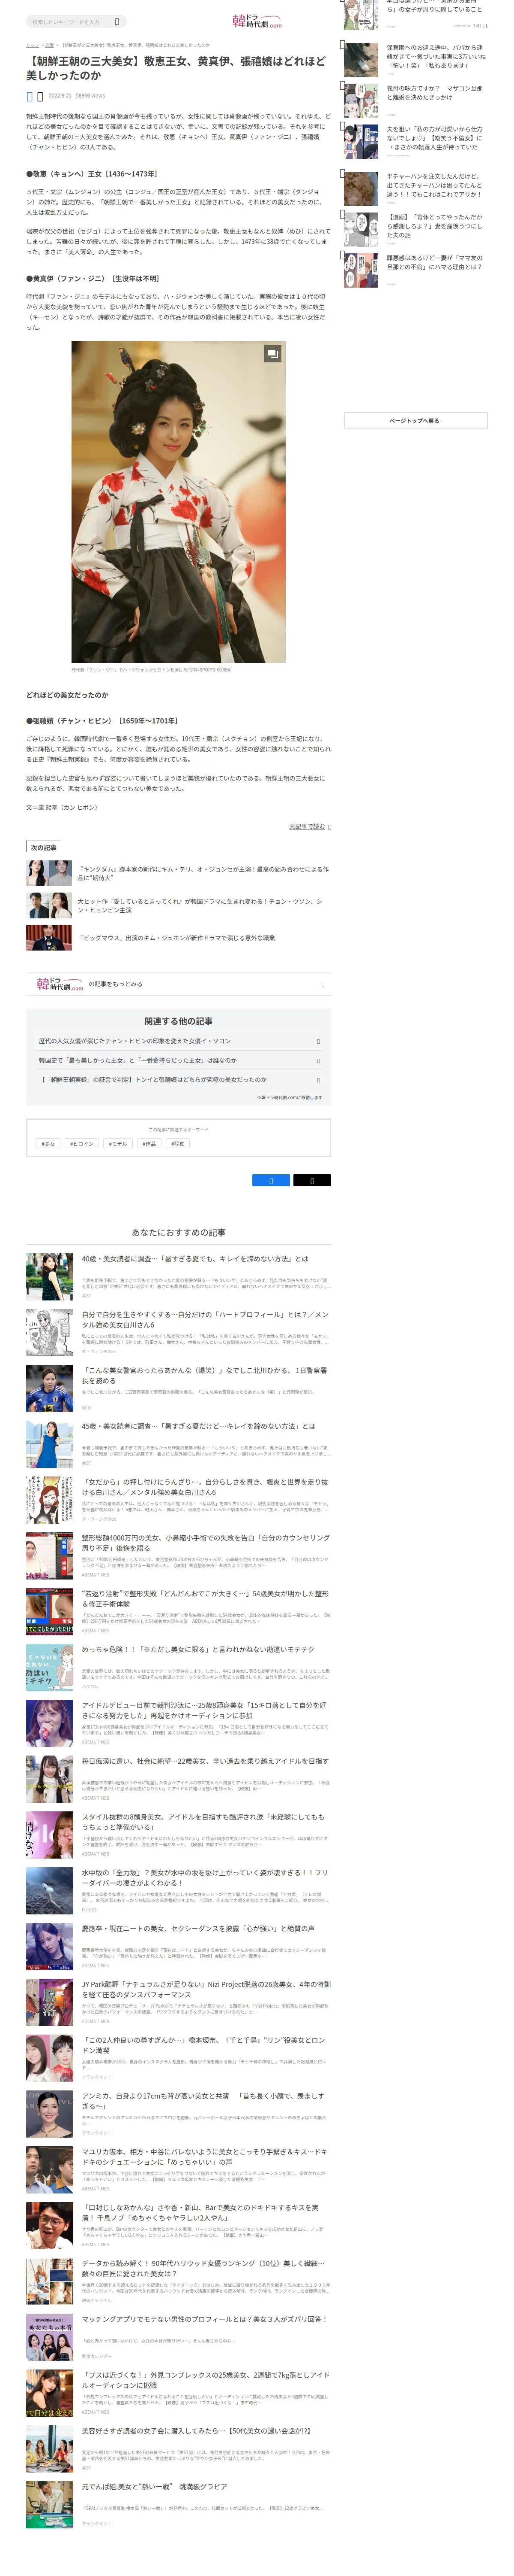Click the first share icon under the article title

click(x=30, y=96)
